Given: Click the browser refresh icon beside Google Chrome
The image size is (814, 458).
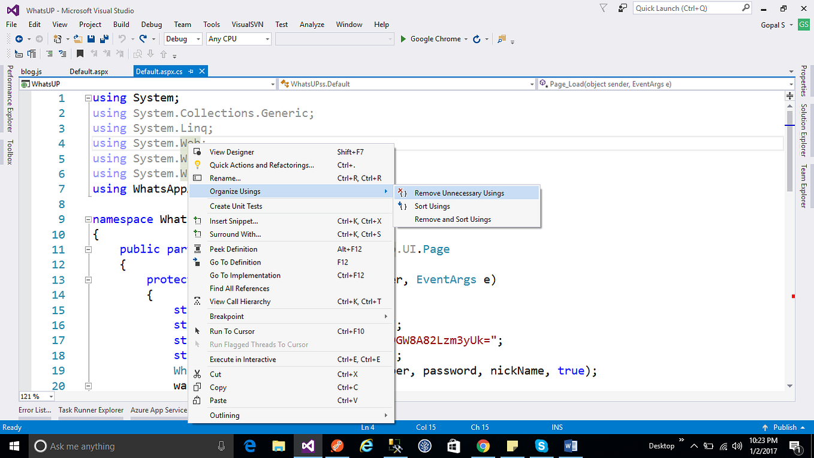Looking at the screenshot, I should (476, 38).
